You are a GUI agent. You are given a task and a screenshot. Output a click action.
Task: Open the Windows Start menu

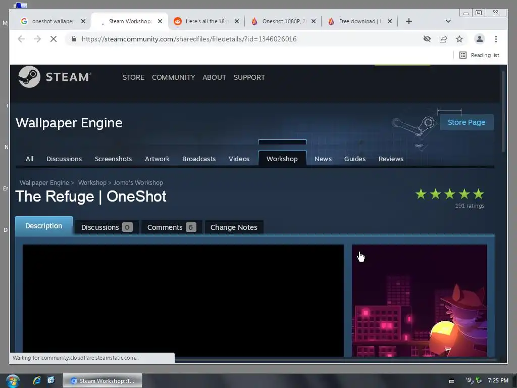pos(13,381)
